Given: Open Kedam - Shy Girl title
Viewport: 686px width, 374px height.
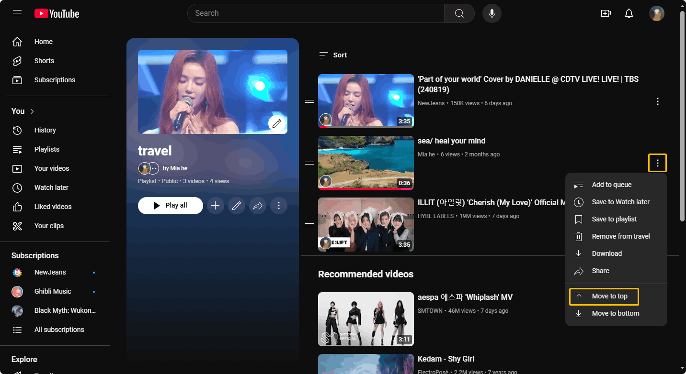Looking at the screenshot, I should coord(446,359).
